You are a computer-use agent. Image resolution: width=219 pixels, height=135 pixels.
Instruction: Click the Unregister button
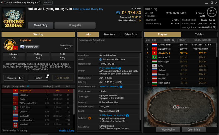[75, 25]
